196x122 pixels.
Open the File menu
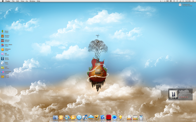pyautogui.click(x=13, y=1)
